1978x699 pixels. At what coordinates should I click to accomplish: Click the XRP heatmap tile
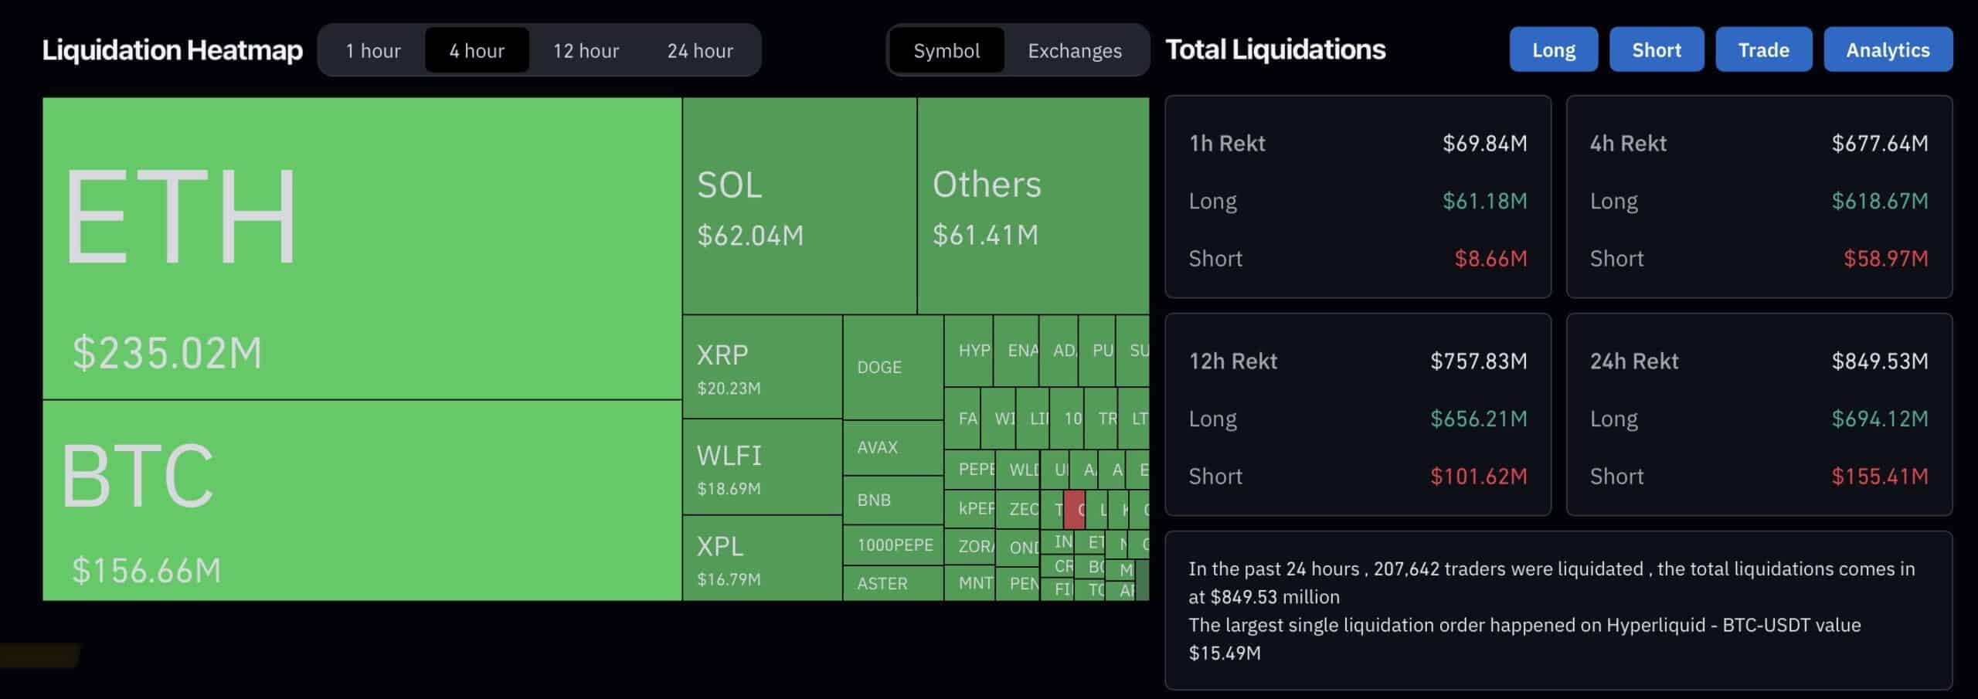(x=762, y=367)
